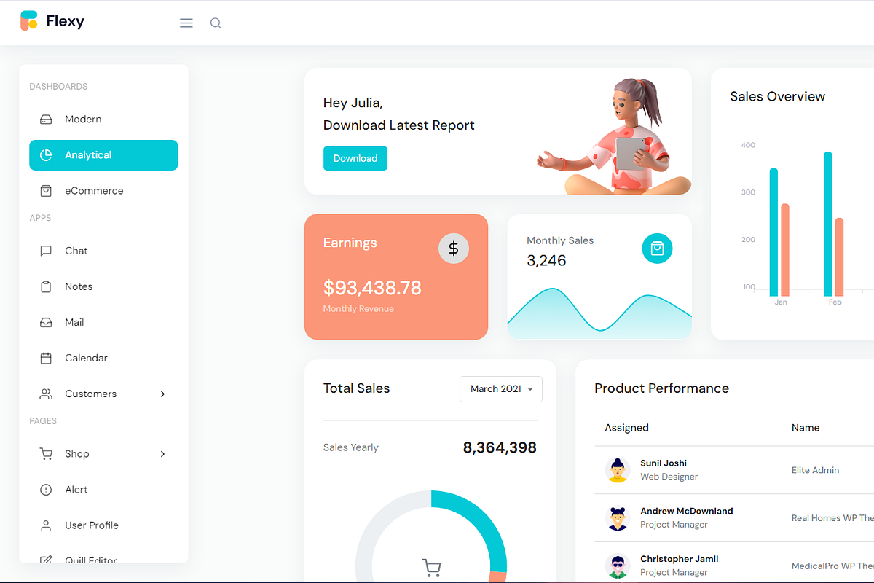874x583 pixels.
Task: Click the Product Performance heading
Action: coord(661,388)
